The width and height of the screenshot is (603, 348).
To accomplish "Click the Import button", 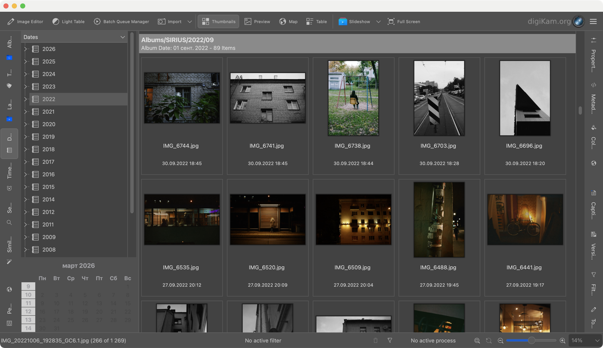I will click(170, 22).
